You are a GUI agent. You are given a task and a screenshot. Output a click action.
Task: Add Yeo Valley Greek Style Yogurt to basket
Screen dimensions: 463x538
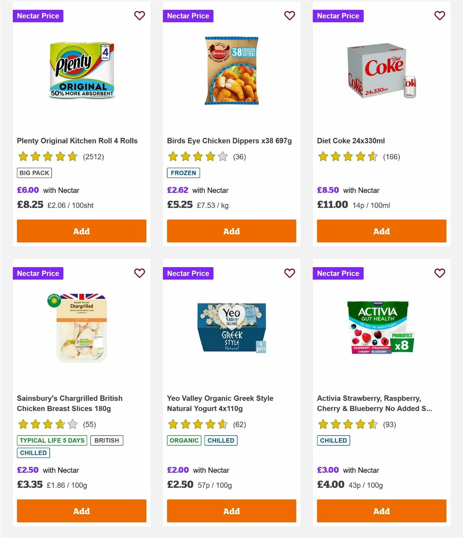[231, 511]
